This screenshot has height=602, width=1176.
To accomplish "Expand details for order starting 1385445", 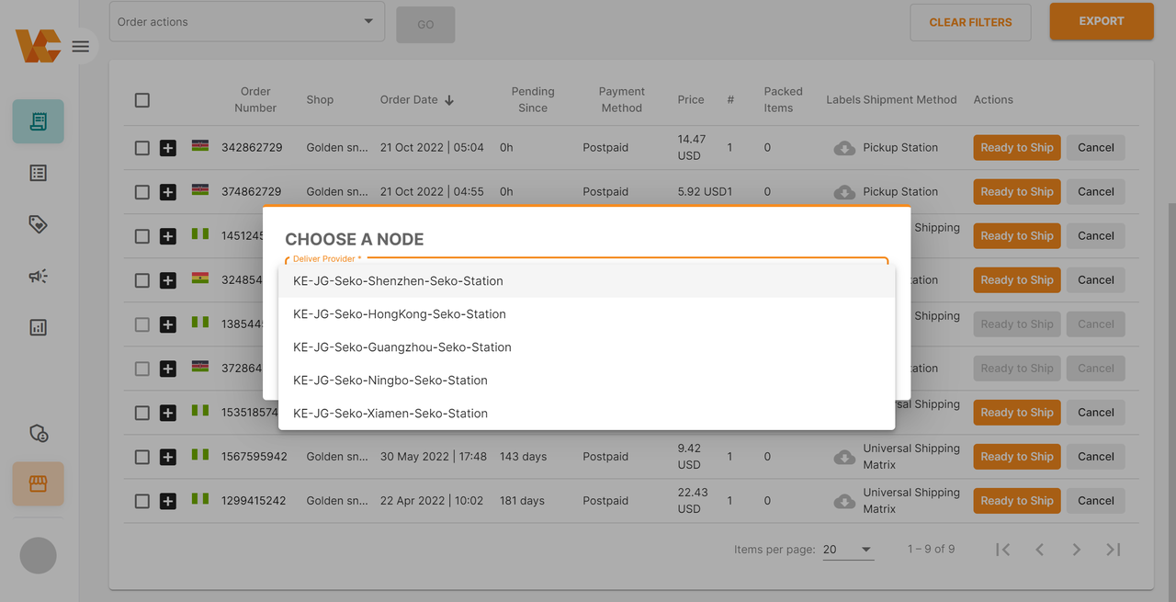I will (168, 324).
